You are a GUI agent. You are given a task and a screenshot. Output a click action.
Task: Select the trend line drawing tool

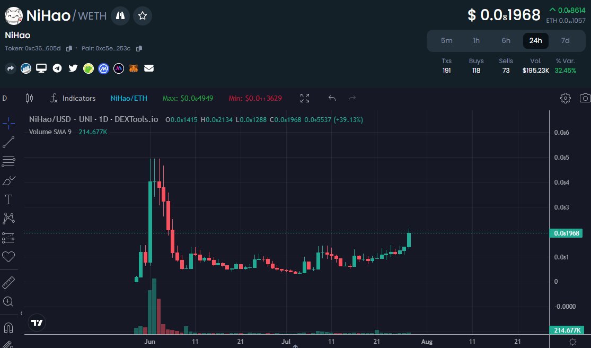pos(8,142)
